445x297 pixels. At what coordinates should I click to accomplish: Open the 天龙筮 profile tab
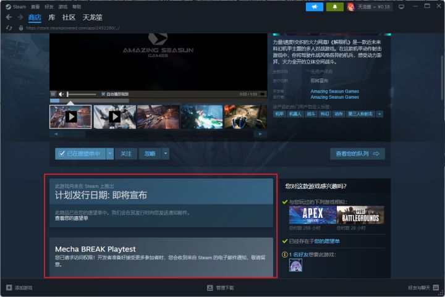pos(92,17)
